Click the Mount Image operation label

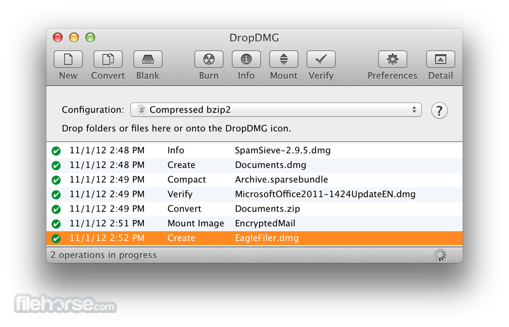pos(196,223)
